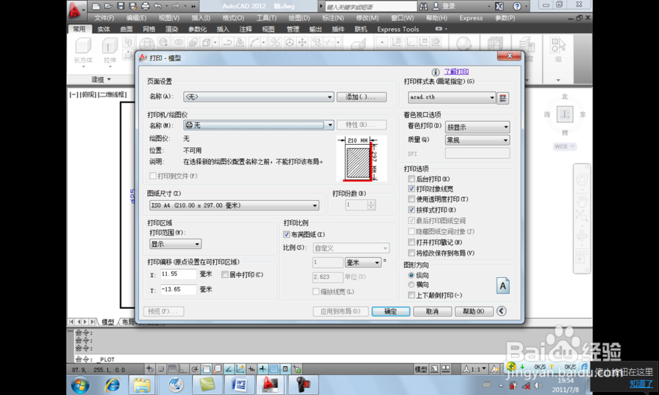This screenshot has height=395, width=659.
Task: Click the Plot printer icon in quick access toolbar
Action: tap(146, 6)
